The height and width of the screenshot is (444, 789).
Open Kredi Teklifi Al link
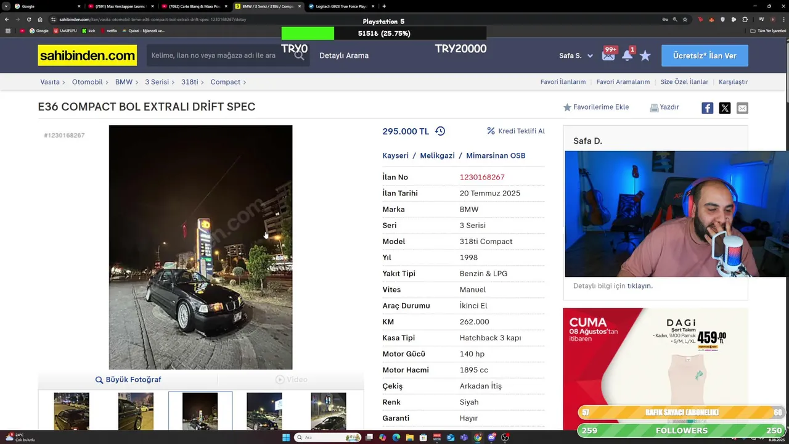point(516,131)
